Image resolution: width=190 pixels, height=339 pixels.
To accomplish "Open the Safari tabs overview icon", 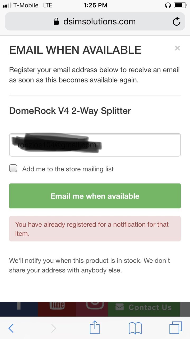I will coord(175,328).
